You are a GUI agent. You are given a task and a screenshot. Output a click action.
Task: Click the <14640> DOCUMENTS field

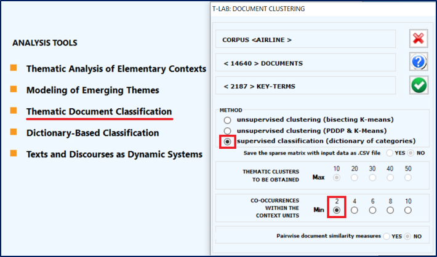[x=305, y=62]
